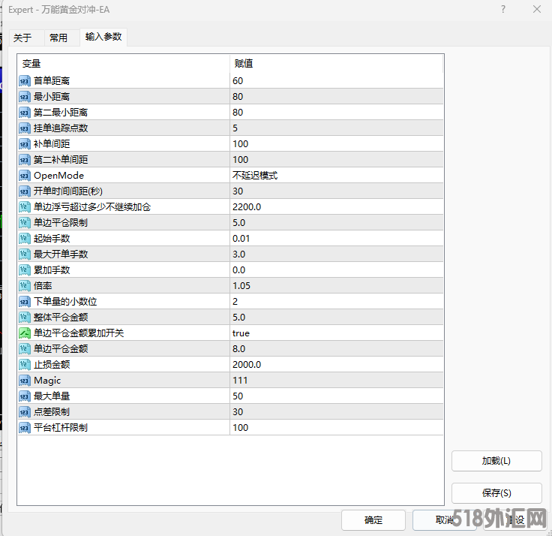Click the green boolean icon beside 单边平仓金额累加开关
The width and height of the screenshot is (552, 536).
pos(25,333)
